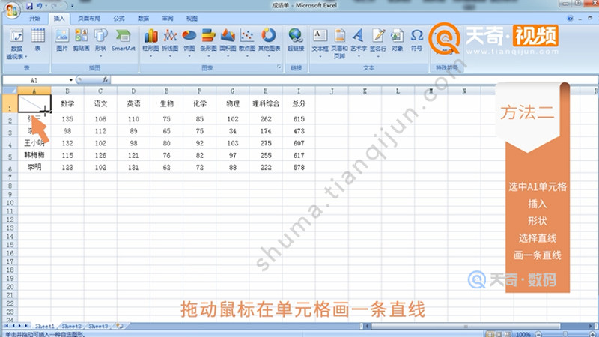The width and height of the screenshot is (599, 337).
Task: Click the insert new worksheet tab icon
Action: (120, 326)
